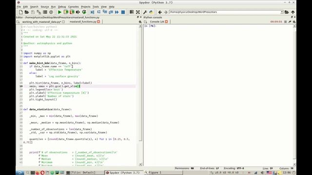Go forward with right arrow icon
Image resolution: width=312 pixels, height=175 pixels.
(166, 12)
